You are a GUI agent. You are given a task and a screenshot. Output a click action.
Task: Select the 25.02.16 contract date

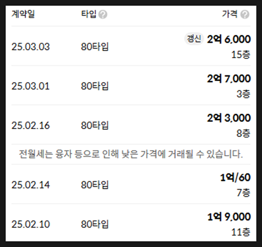pyautogui.click(x=31, y=126)
